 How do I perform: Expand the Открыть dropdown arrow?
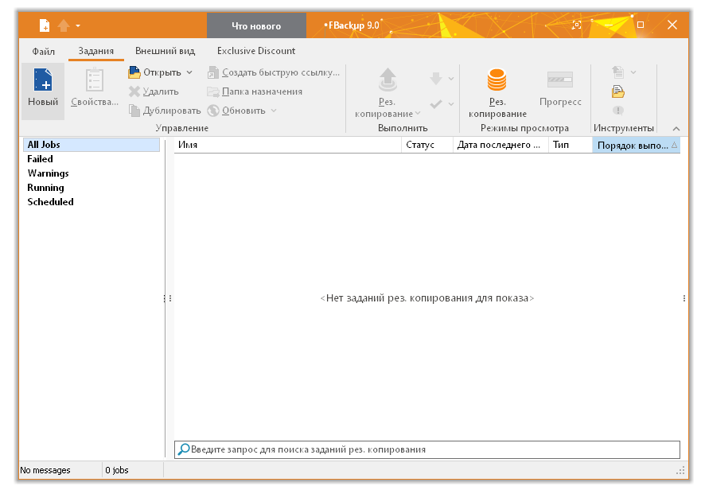pos(189,72)
